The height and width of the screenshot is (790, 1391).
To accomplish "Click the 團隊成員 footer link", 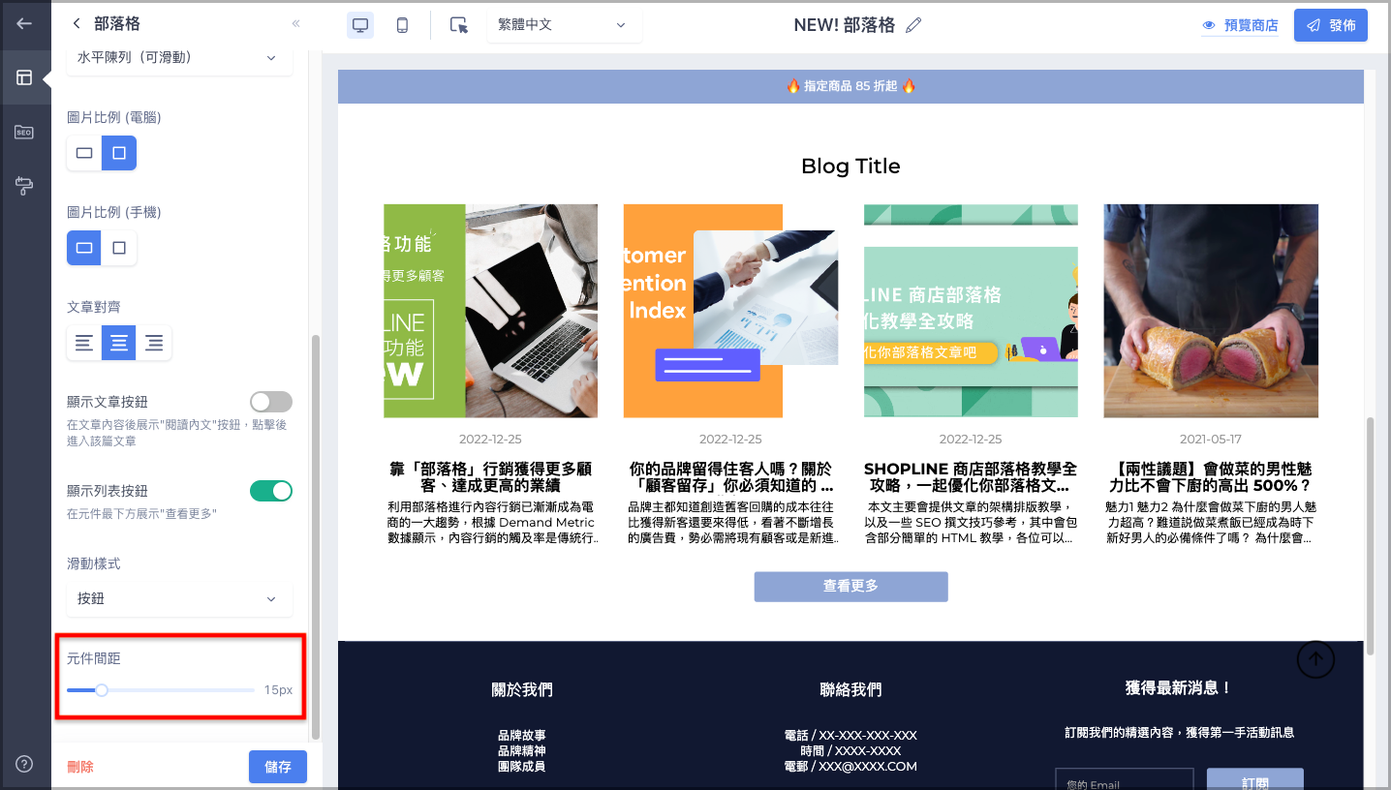I will point(521,767).
